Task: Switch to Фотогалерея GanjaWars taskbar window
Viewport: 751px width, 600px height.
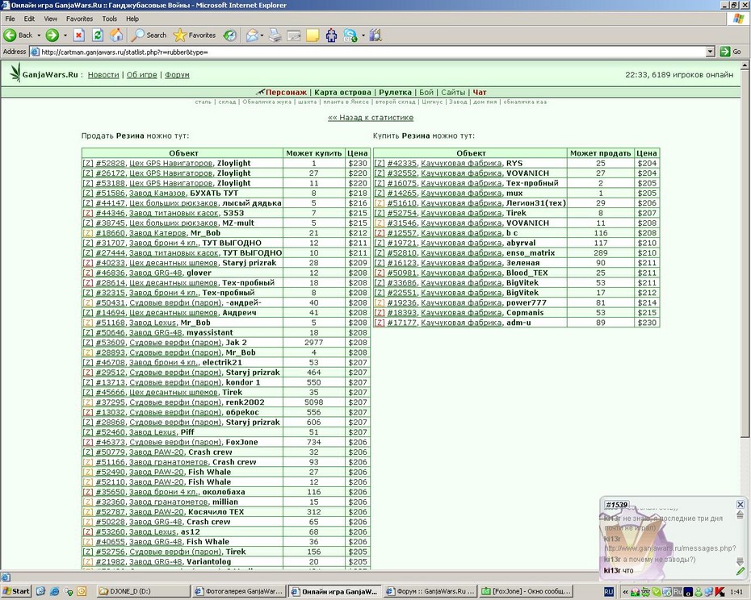Action: [x=239, y=591]
